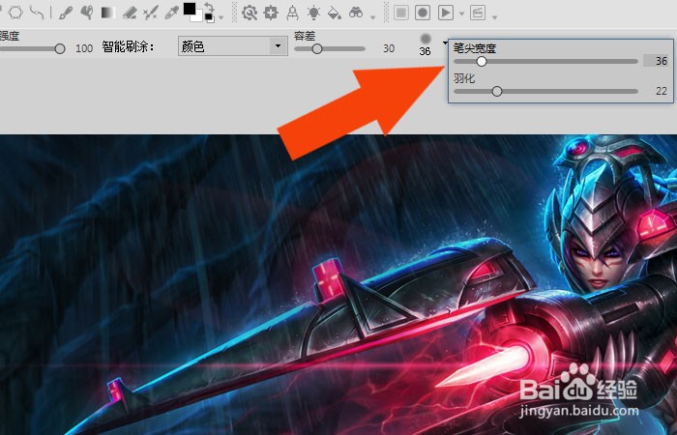Select the healing plus-patch tool
The width and height of the screenshot is (677, 435).
[x=271, y=13]
